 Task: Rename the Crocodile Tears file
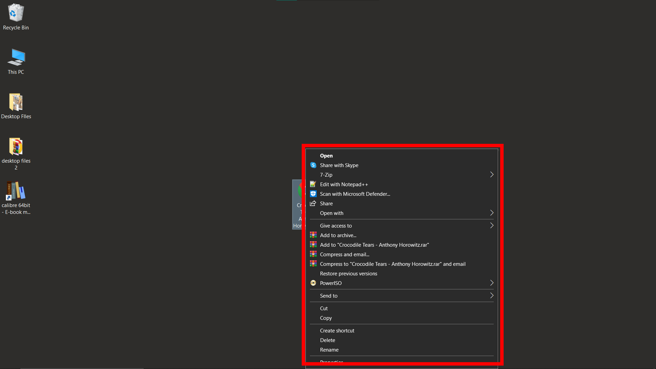pos(329,350)
